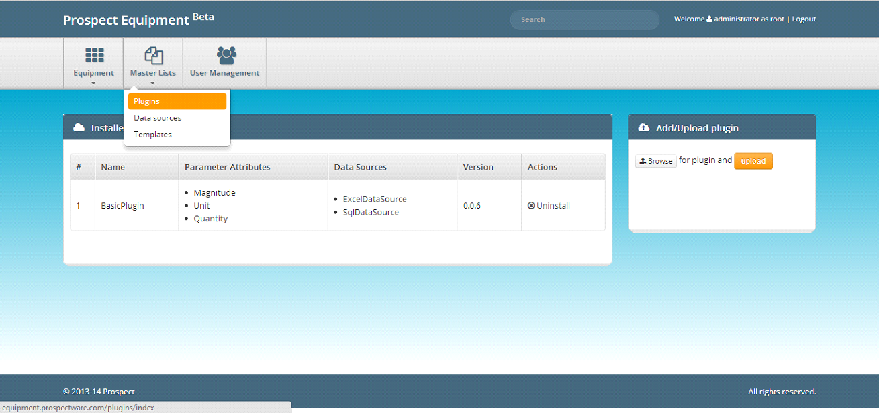Choose Templates in the Master Lists menu
Image resolution: width=879 pixels, height=413 pixels.
point(177,135)
